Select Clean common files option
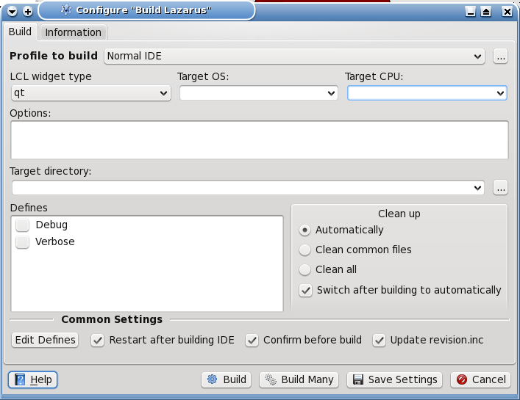Image resolution: width=520 pixels, height=400 pixels. pyautogui.click(x=304, y=250)
